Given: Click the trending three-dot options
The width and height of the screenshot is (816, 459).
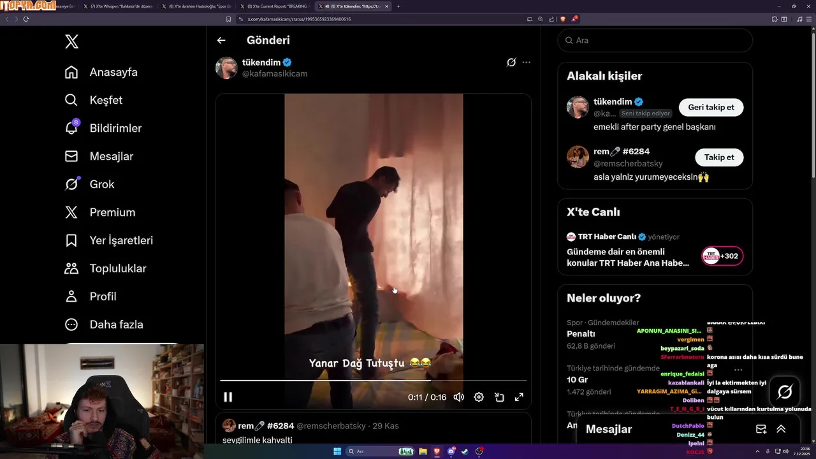Looking at the screenshot, I should pyautogui.click(x=738, y=370).
